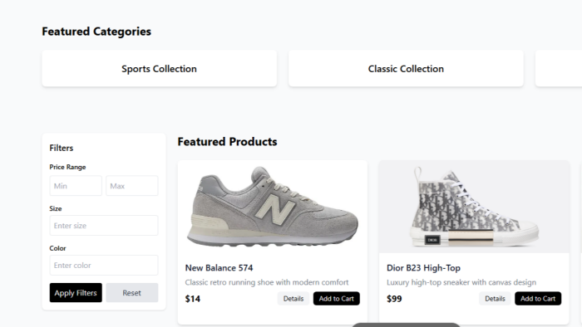Click the $14 price of New Balance
The image size is (582, 327).
pyautogui.click(x=193, y=299)
